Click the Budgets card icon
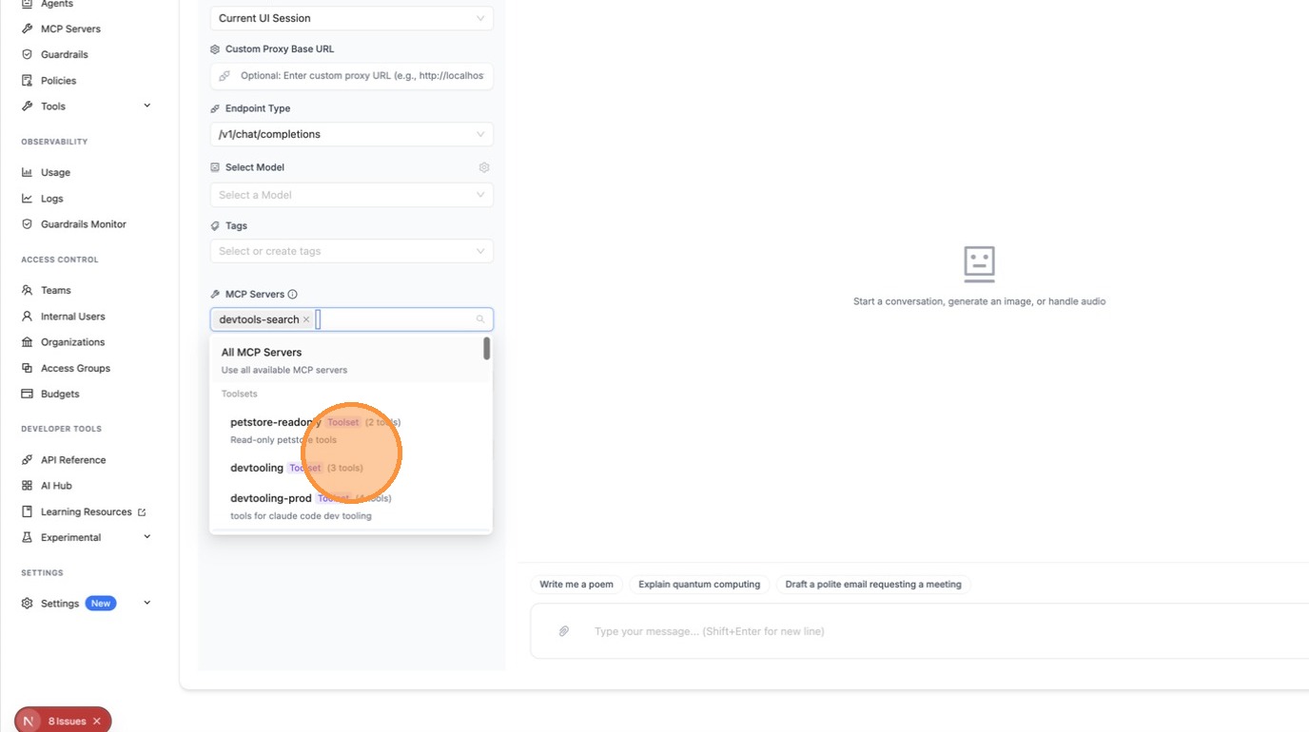 coord(27,394)
